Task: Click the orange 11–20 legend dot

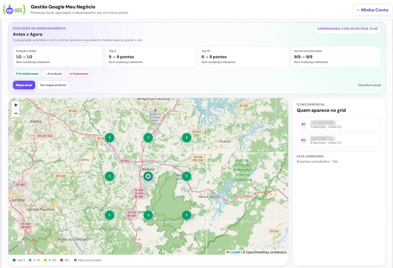Action: [x=45, y=260]
